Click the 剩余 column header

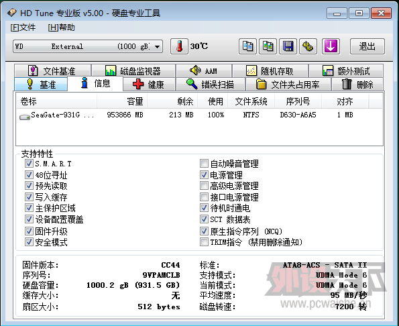(x=172, y=101)
